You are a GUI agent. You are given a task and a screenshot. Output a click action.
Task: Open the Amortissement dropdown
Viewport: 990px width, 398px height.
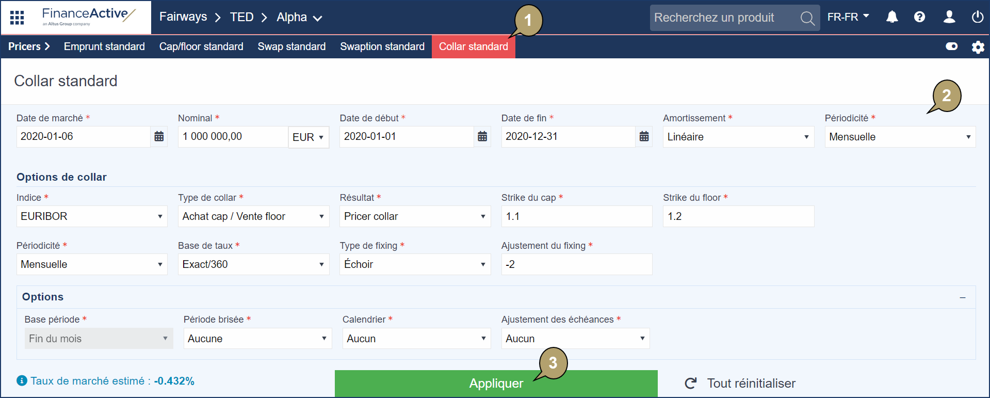click(738, 137)
